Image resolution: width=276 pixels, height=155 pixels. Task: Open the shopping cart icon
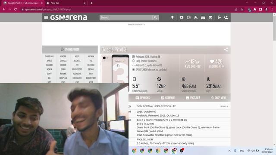[210, 17]
